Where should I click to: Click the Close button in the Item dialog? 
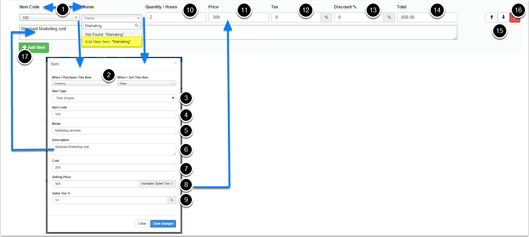(142, 223)
